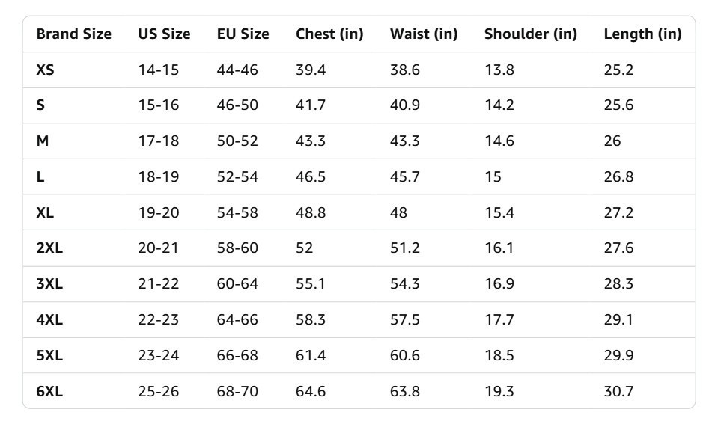Click the Chest (in) column header
715x436 pixels.
[329, 34]
